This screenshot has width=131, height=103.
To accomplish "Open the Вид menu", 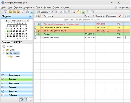I will [10, 7].
